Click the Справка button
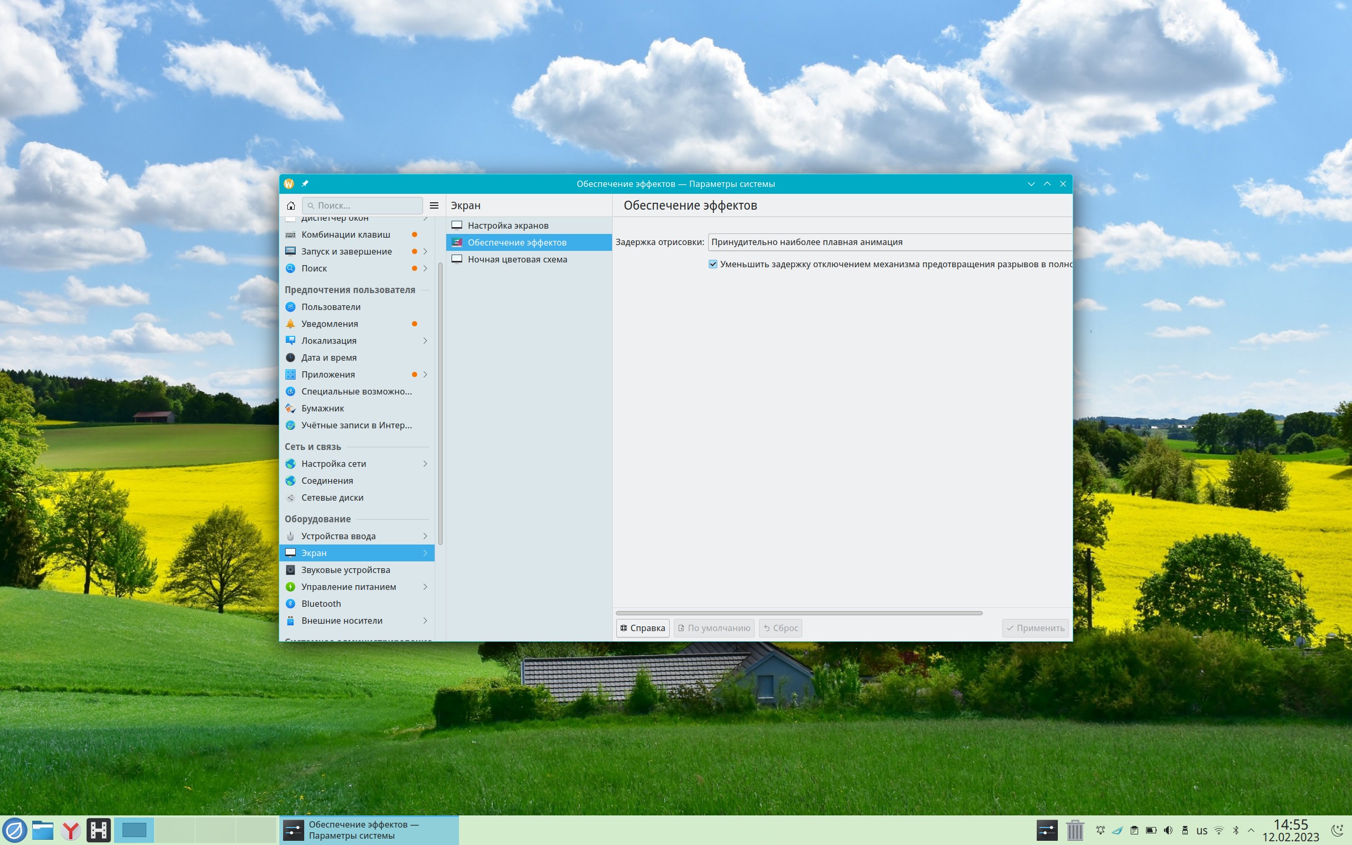 (x=643, y=628)
